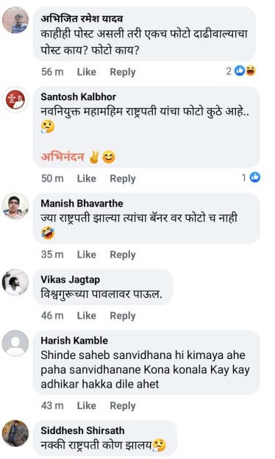
Task: Open Siddhesh Shirsath's name link
Action: [x=82, y=430]
